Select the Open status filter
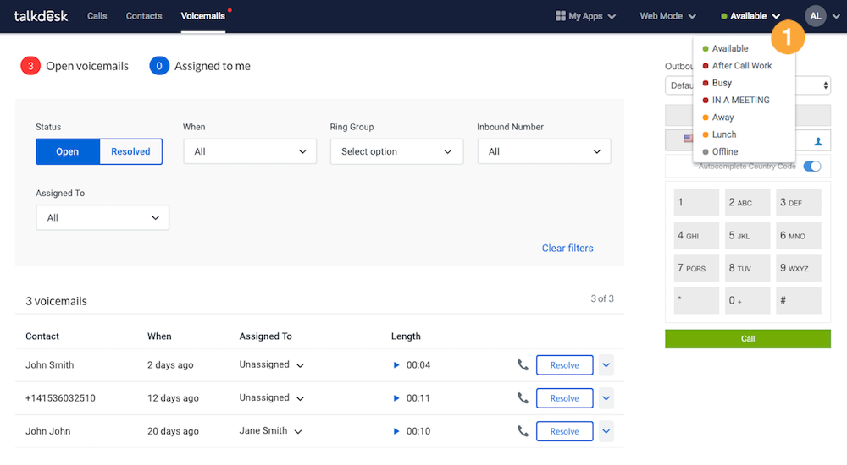Screen dimensions: 847x465 pos(68,151)
